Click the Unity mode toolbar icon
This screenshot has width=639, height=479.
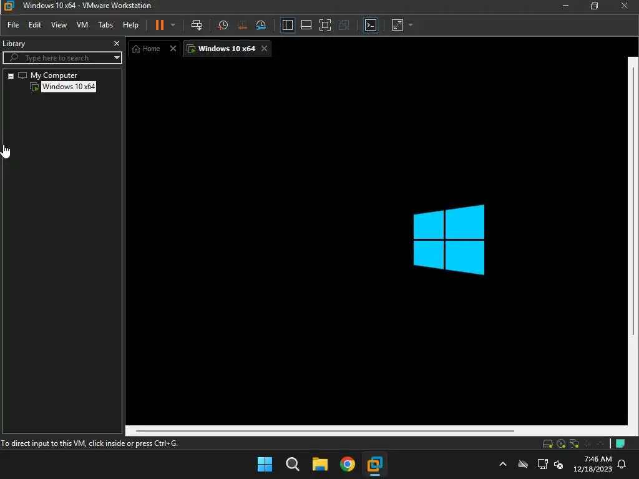(x=344, y=25)
